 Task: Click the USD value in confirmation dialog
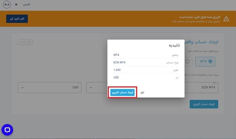[116, 77]
